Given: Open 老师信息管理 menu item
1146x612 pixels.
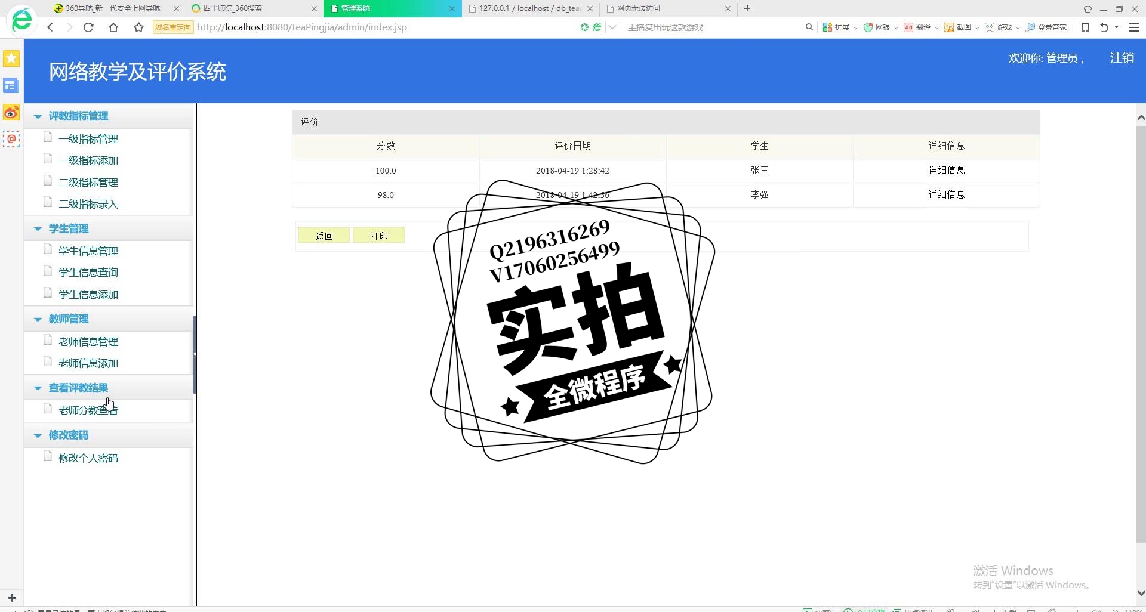Looking at the screenshot, I should click(88, 342).
